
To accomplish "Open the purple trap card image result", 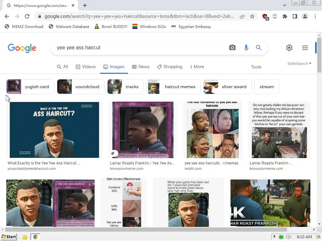I will coord(143,130).
